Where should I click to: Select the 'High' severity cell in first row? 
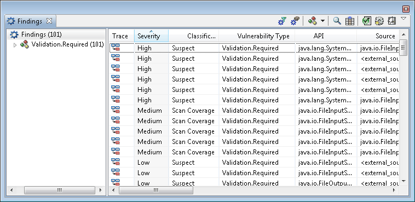click(x=151, y=48)
